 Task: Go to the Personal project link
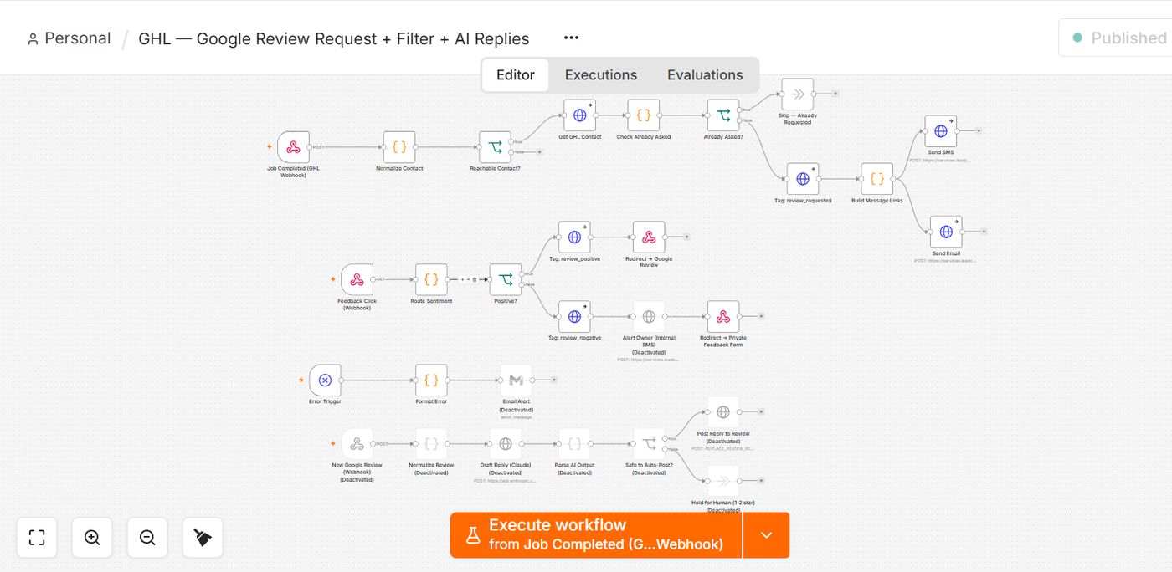tap(69, 38)
